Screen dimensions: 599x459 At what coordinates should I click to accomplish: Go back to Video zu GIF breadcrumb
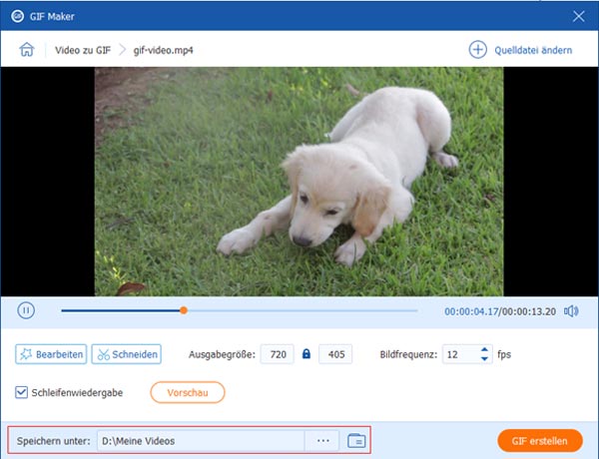[83, 50]
